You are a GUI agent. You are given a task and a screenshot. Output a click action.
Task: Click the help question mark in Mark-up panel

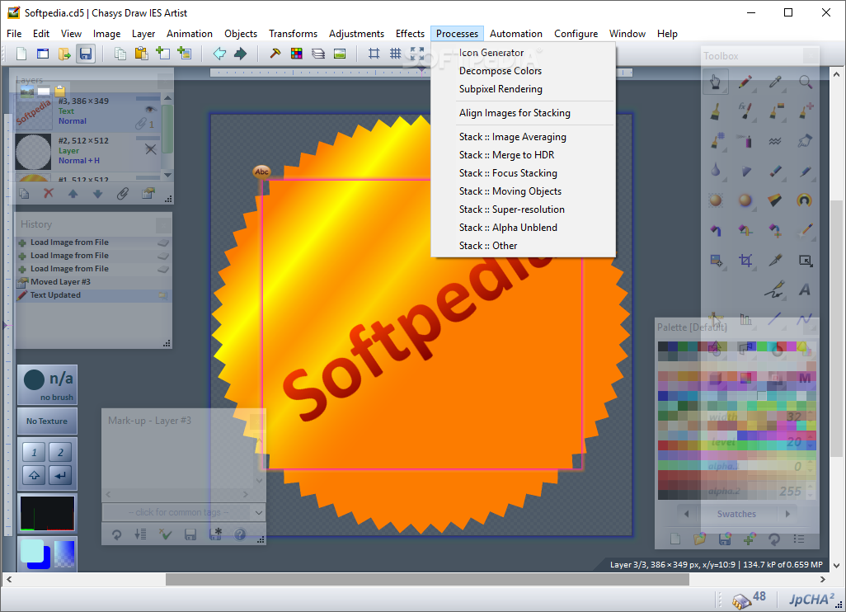click(x=240, y=534)
